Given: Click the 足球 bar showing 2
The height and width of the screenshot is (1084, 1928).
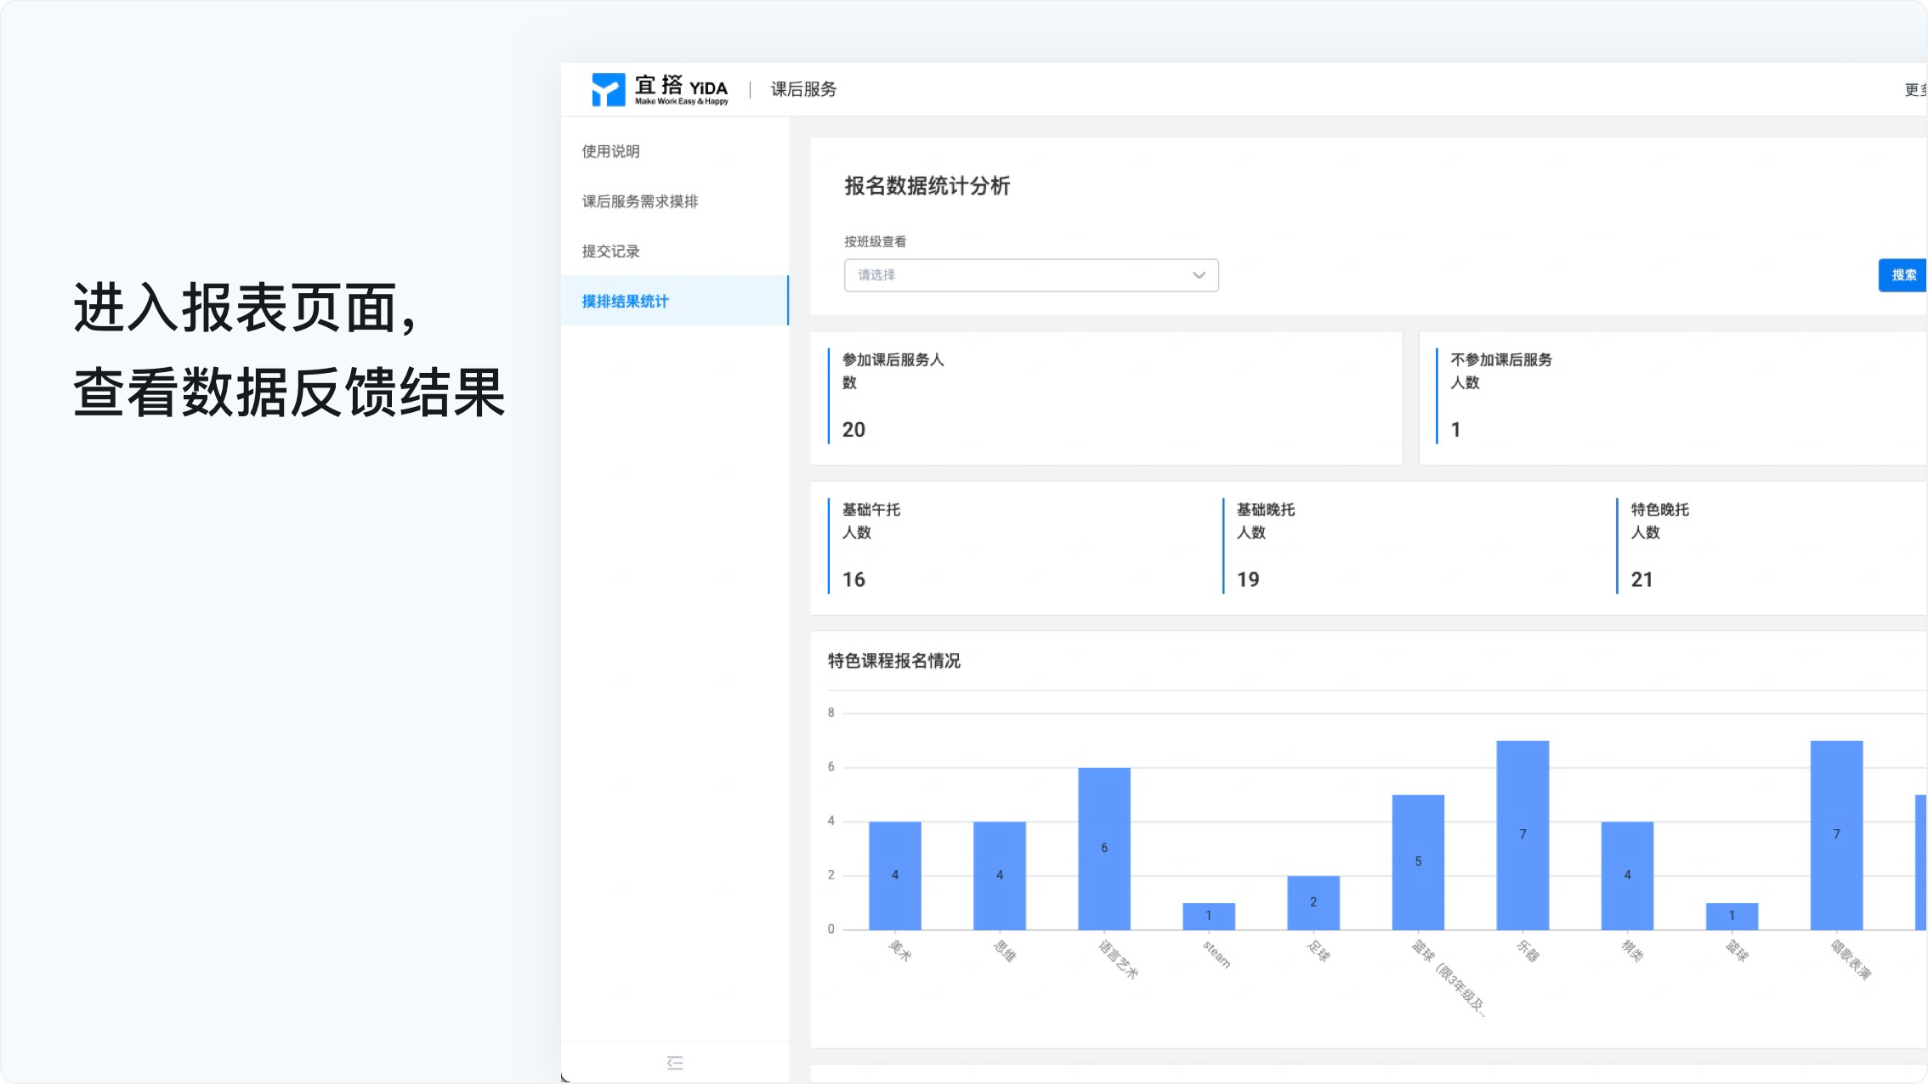Looking at the screenshot, I should [x=1313, y=902].
